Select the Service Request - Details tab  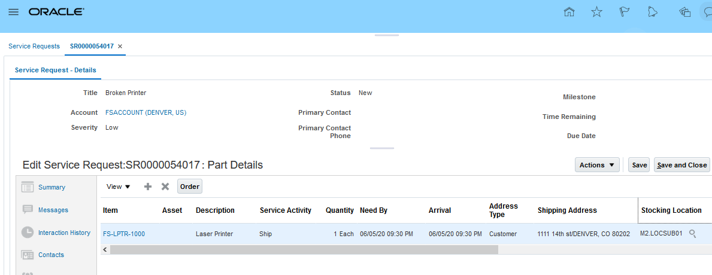pos(55,70)
